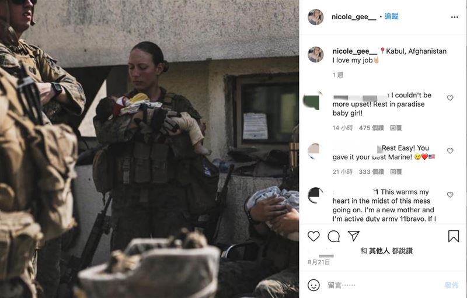Save post with bookmark icon
The height and width of the screenshot is (298, 467).
454,236
